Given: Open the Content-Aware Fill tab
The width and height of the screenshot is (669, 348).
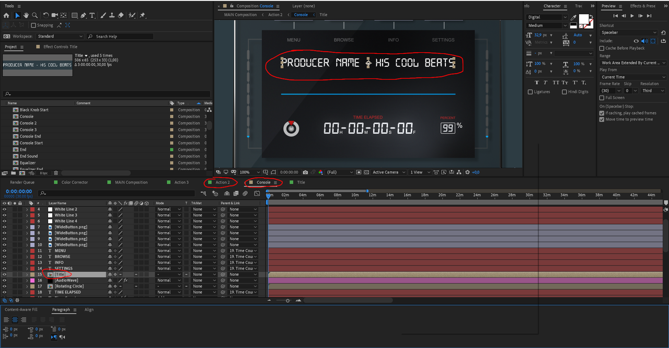Looking at the screenshot, I should point(21,310).
